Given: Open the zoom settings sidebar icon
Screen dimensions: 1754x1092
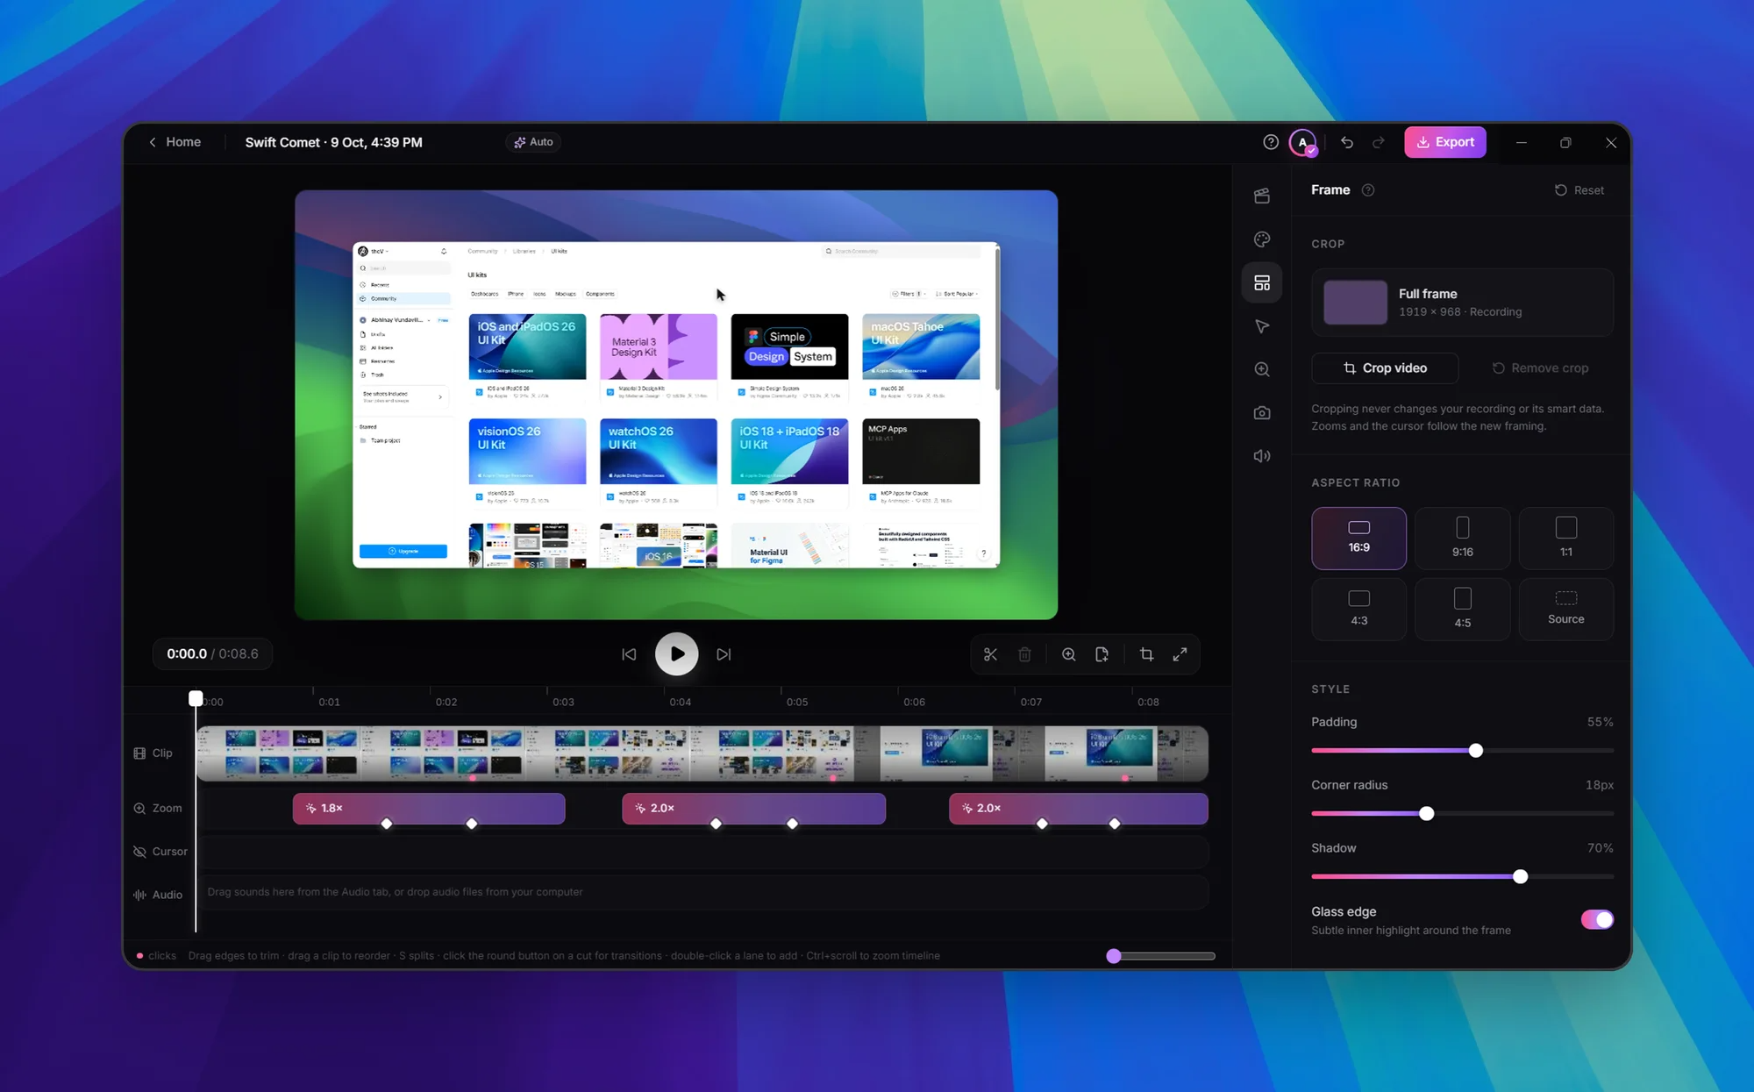Looking at the screenshot, I should pos(1262,369).
